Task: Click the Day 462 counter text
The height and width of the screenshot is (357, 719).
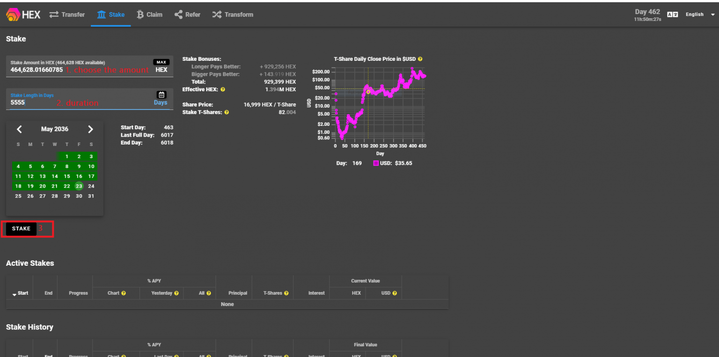Action: tap(647, 12)
